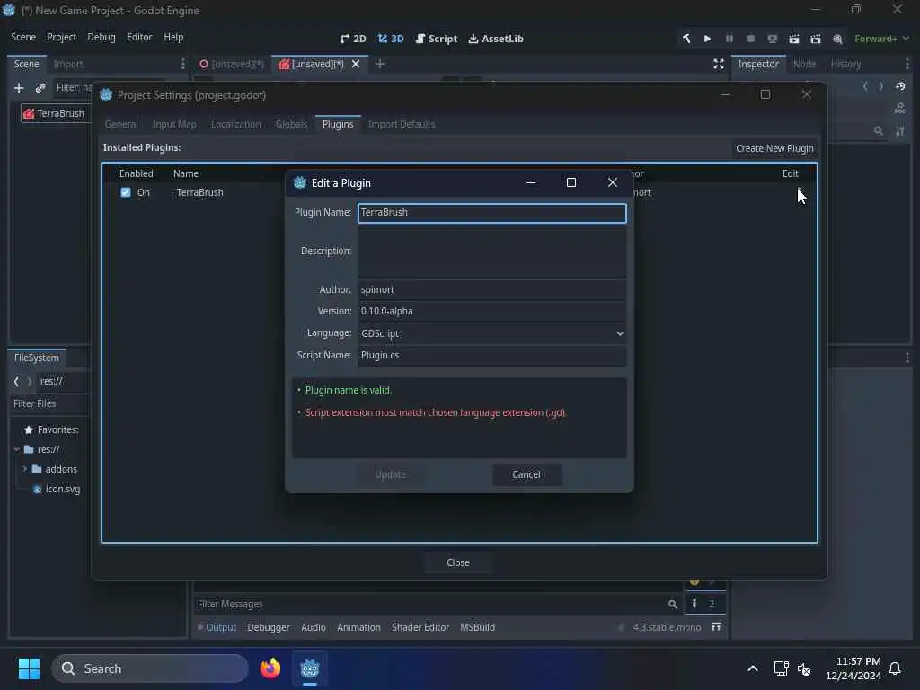Viewport: 920px width, 690px height.
Task: Click the Filter Files field
Action: pyautogui.click(x=49, y=403)
